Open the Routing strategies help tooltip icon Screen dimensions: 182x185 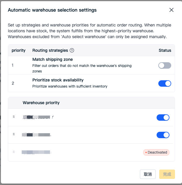(x=72, y=50)
